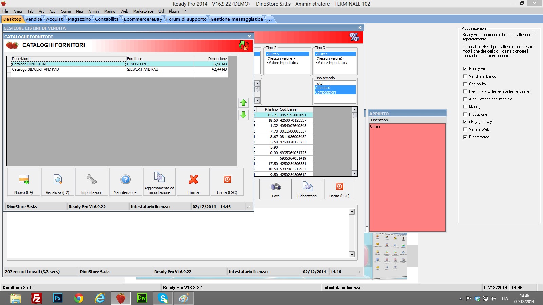This screenshot has height=305, width=543.
Task: Click the red Chiara note area
Action: [407, 178]
